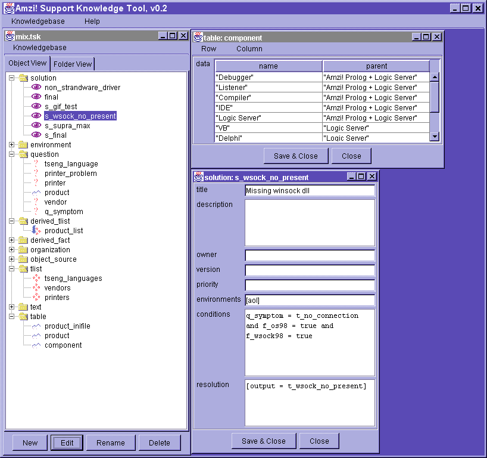Click Save & Close in the solution window
The image size is (487, 458).
click(x=264, y=441)
